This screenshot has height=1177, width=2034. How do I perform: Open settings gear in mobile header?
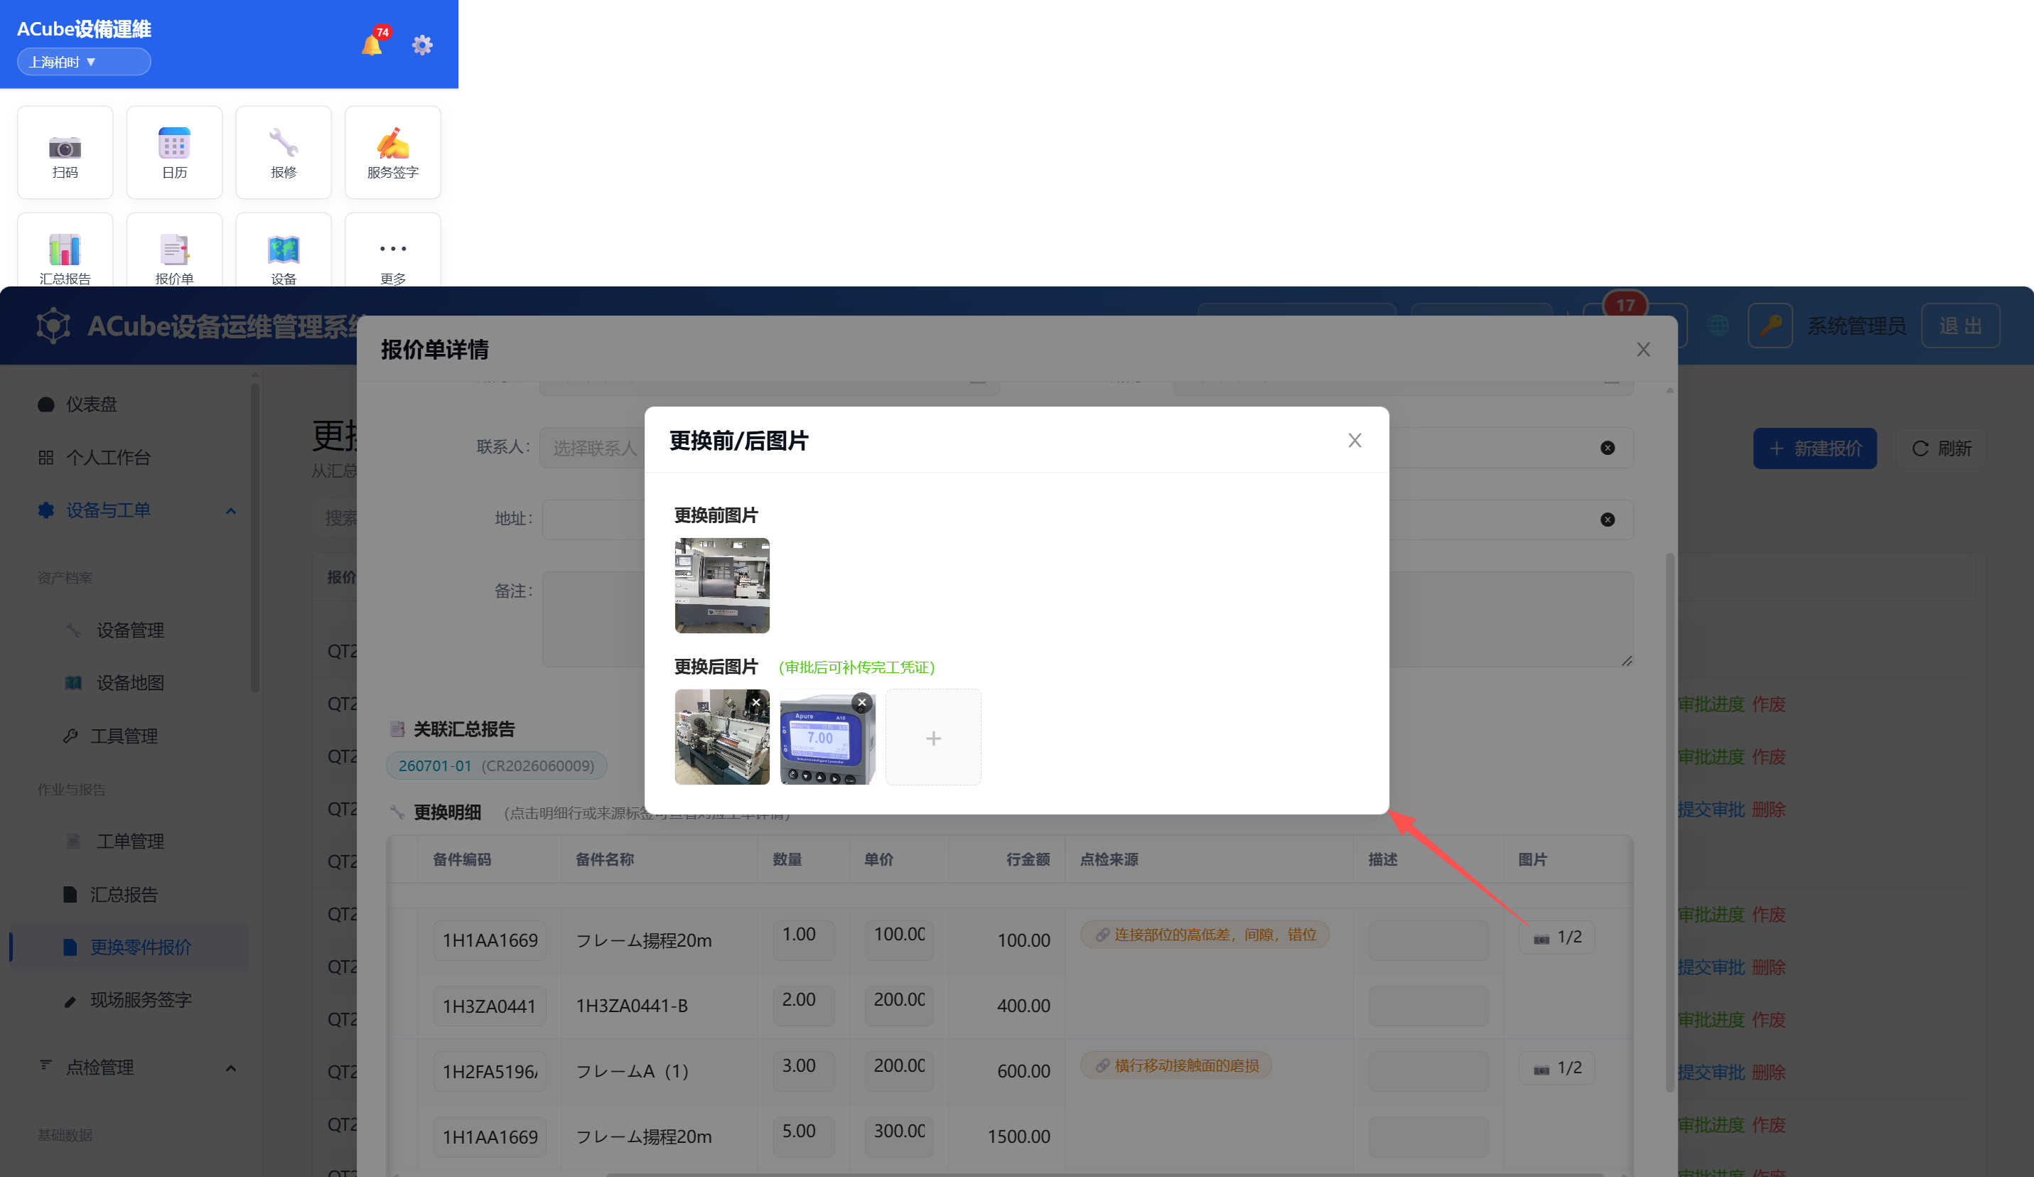[422, 44]
